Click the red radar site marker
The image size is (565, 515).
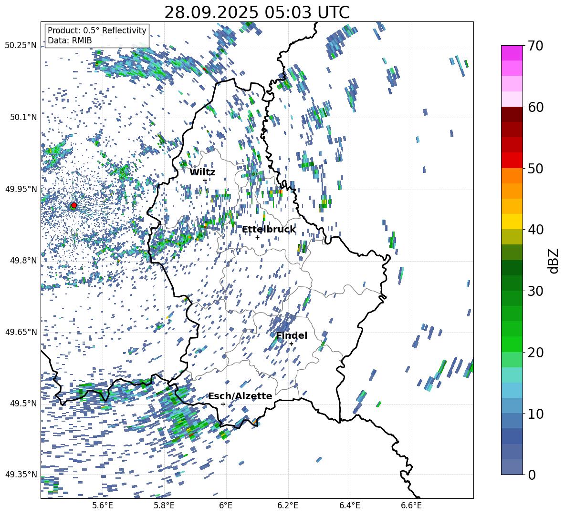[x=74, y=205]
